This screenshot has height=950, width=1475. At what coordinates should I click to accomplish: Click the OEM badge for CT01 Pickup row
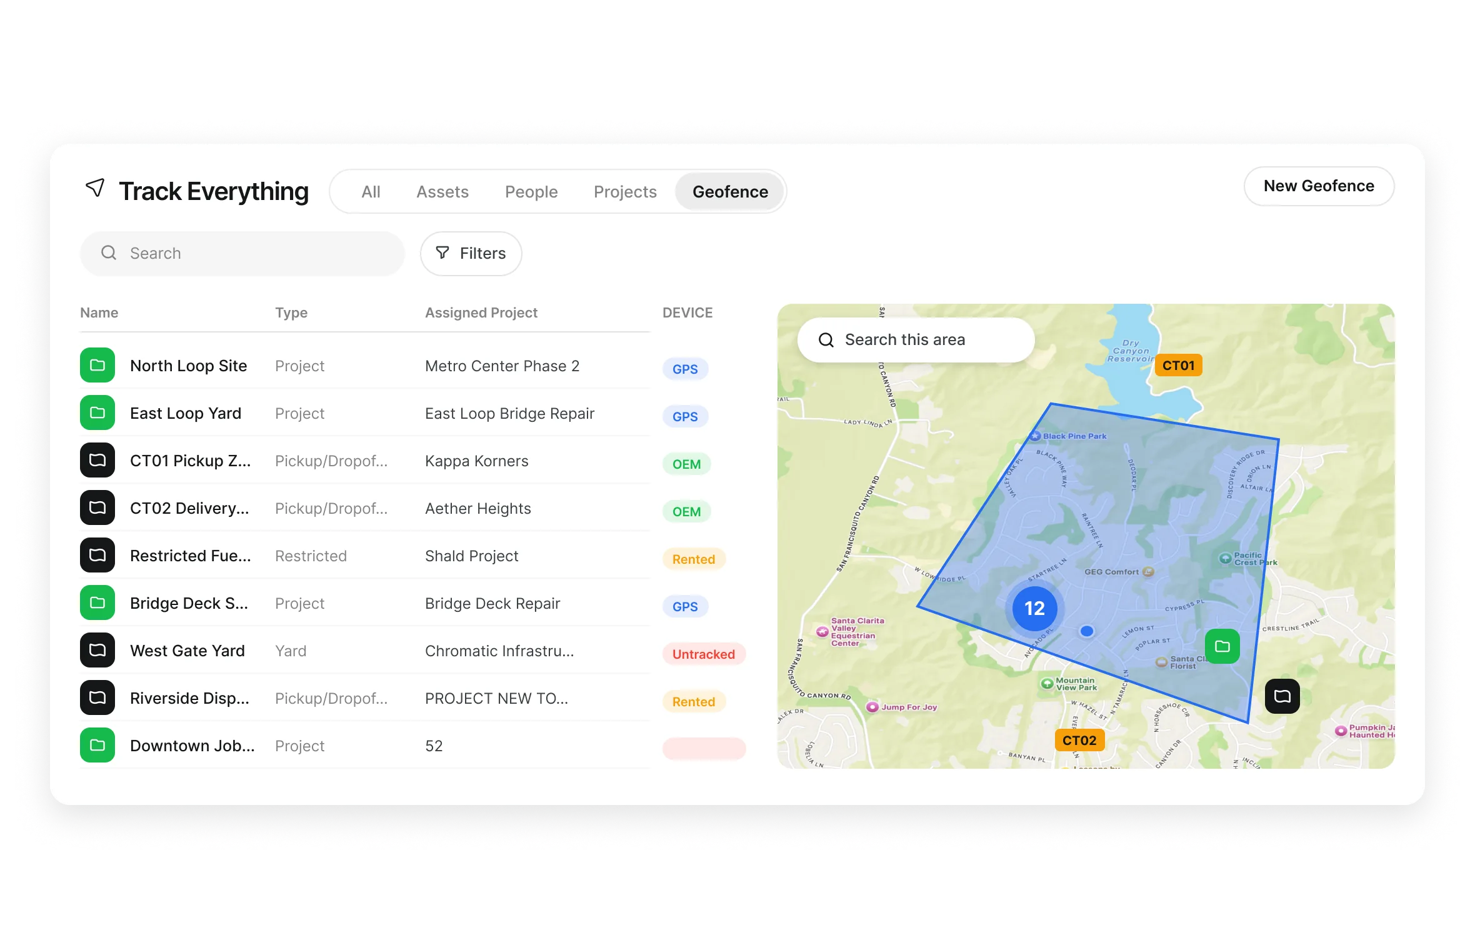[x=686, y=464]
